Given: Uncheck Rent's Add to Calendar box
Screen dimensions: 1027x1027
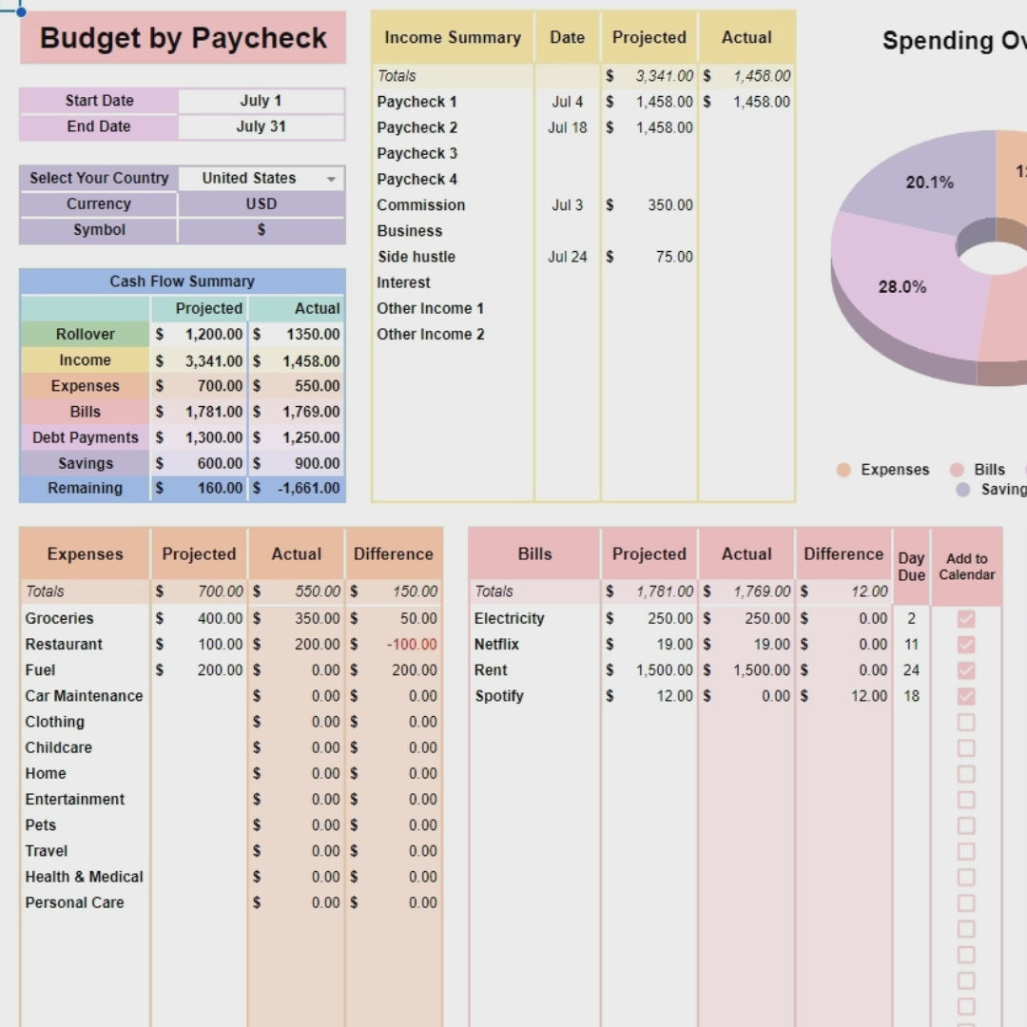Looking at the screenshot, I should click(x=966, y=669).
